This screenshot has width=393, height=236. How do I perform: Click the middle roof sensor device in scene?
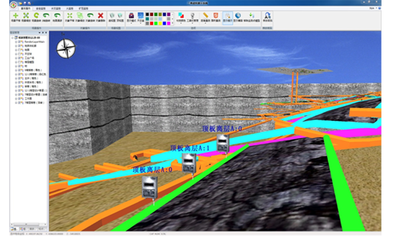tap(189, 163)
